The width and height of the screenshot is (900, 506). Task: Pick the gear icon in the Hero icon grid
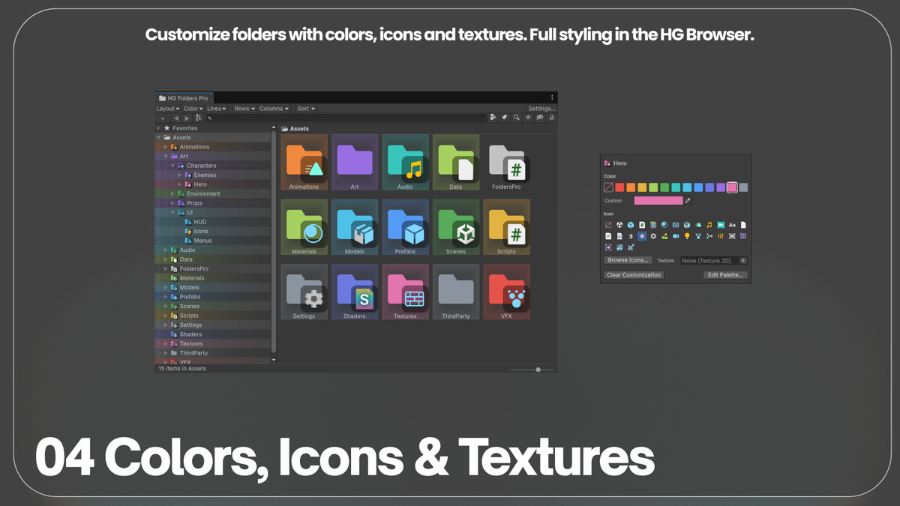click(x=653, y=236)
